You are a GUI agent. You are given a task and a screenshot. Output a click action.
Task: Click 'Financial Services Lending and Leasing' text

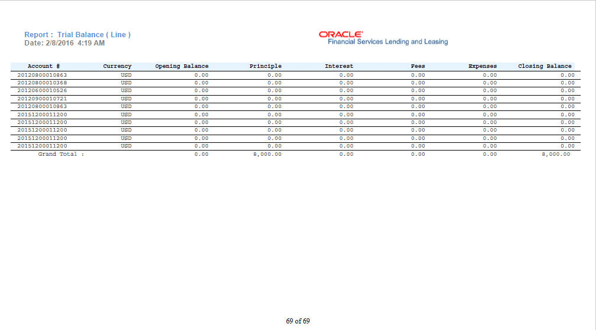[x=387, y=42]
